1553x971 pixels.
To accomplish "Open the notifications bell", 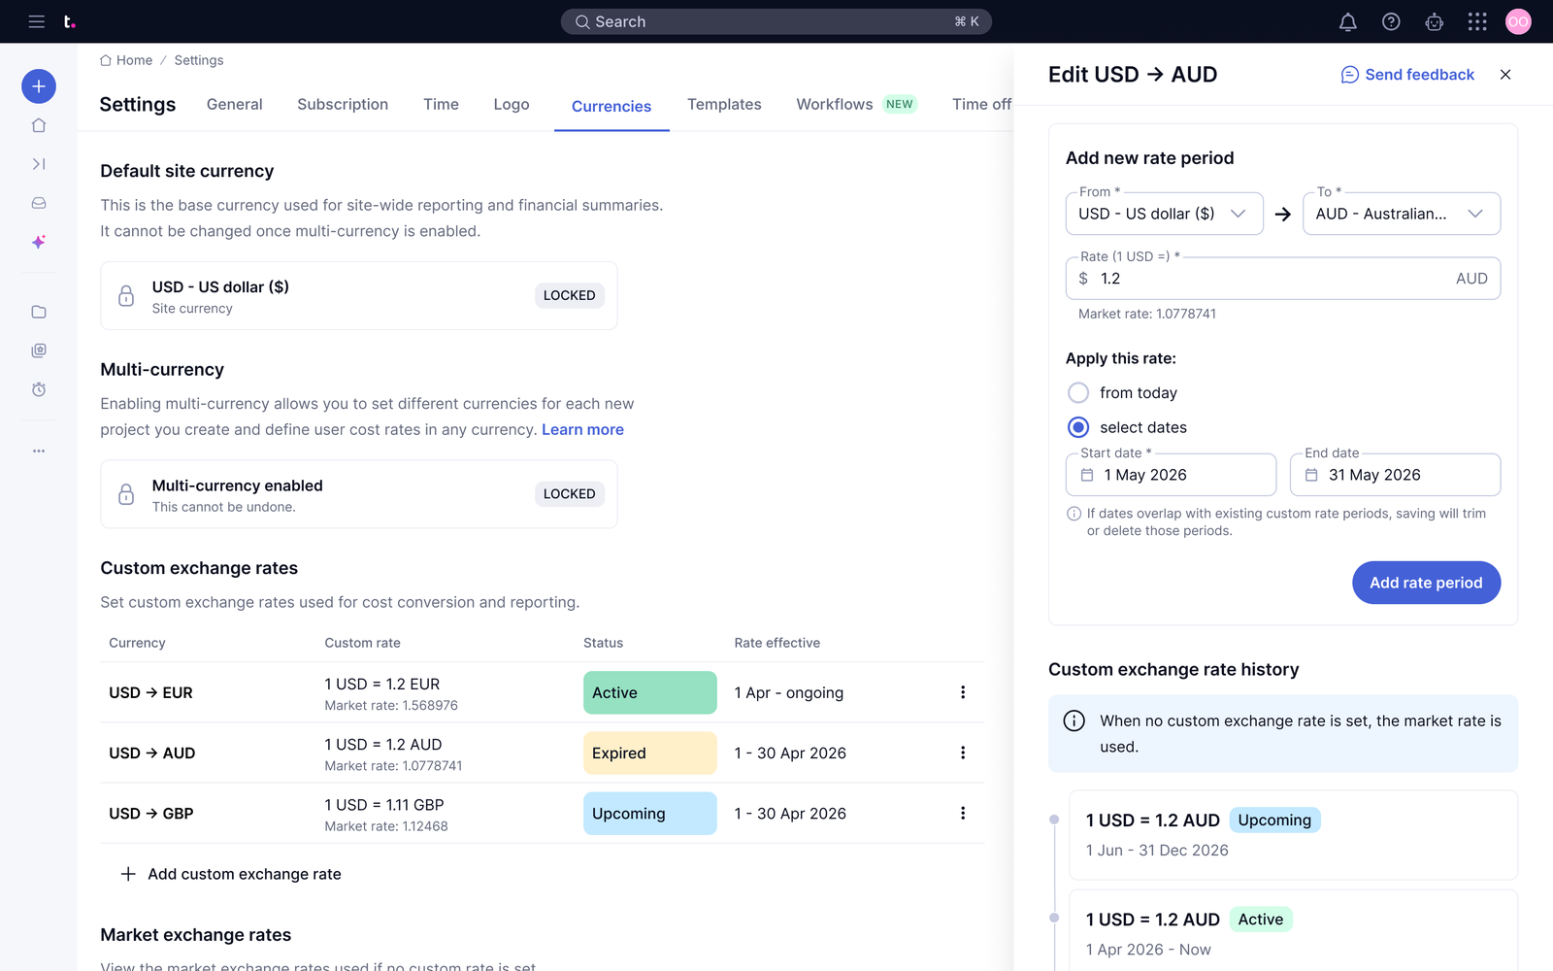I will pos(1348,21).
